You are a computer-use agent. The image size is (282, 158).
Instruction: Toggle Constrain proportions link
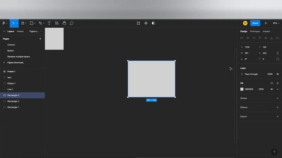click(x=278, y=53)
